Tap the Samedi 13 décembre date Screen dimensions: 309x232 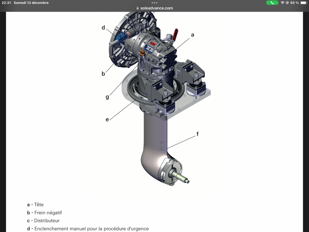(31, 3)
